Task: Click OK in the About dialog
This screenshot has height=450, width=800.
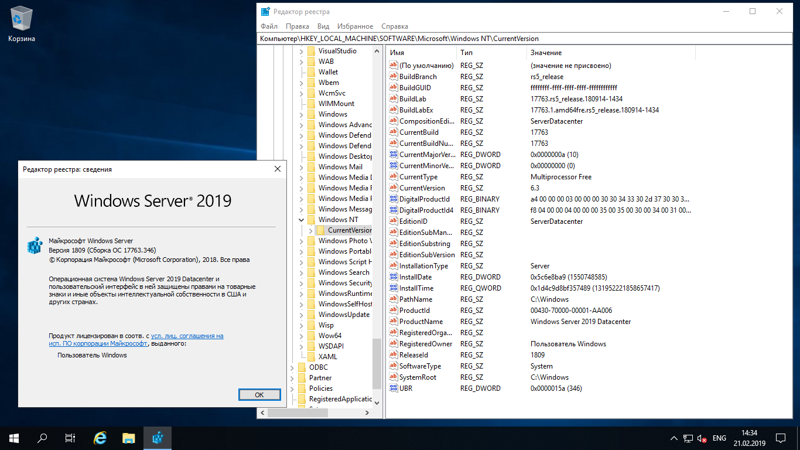Action: click(x=259, y=395)
